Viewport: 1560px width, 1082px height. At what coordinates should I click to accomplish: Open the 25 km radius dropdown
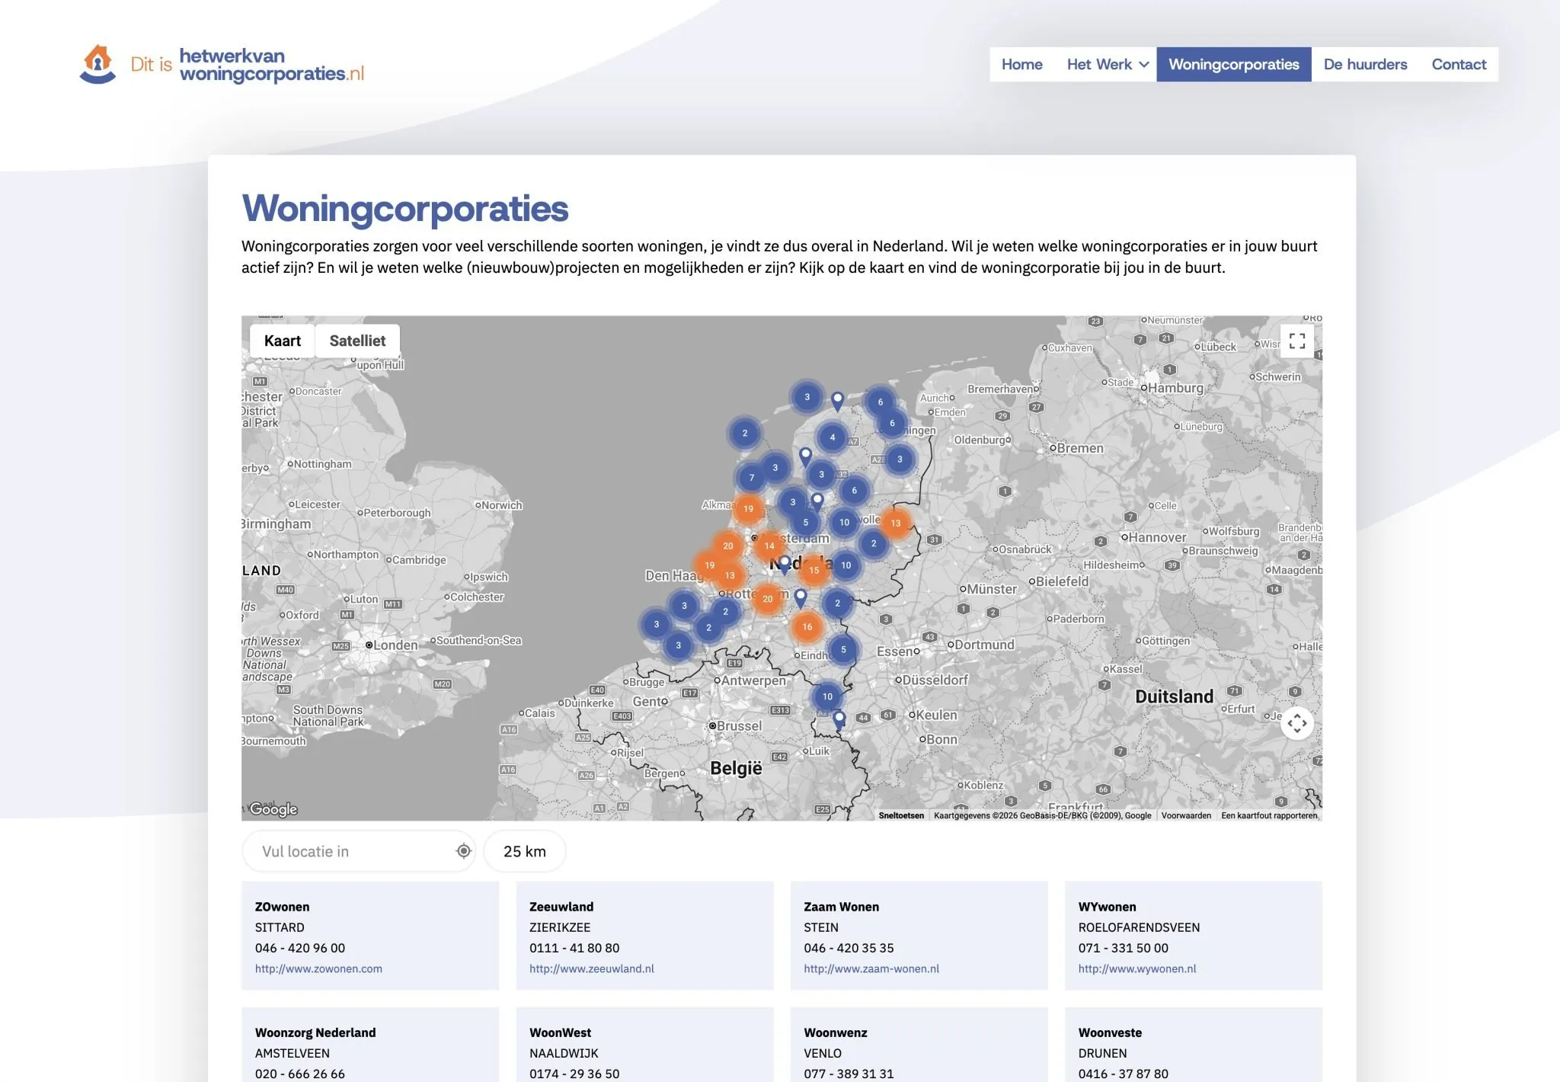click(x=525, y=851)
